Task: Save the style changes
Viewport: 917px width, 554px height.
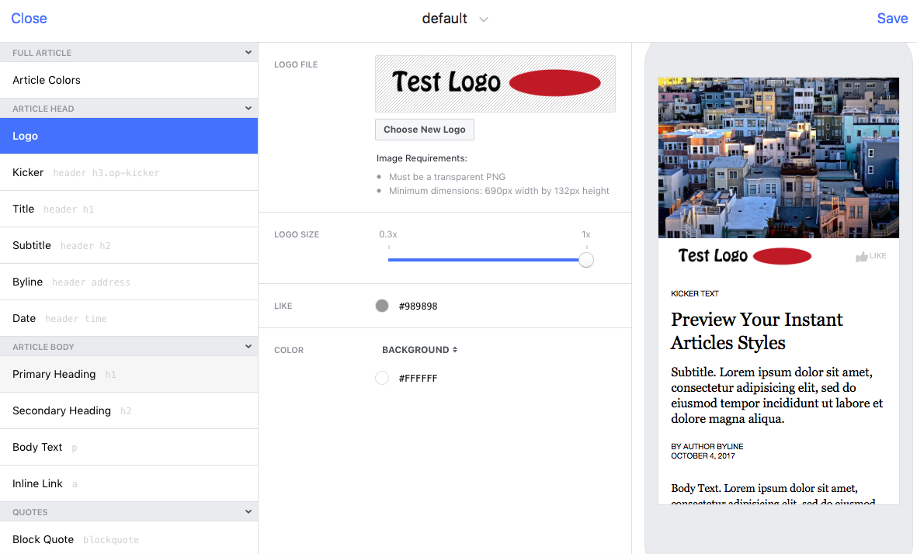Action: click(891, 19)
